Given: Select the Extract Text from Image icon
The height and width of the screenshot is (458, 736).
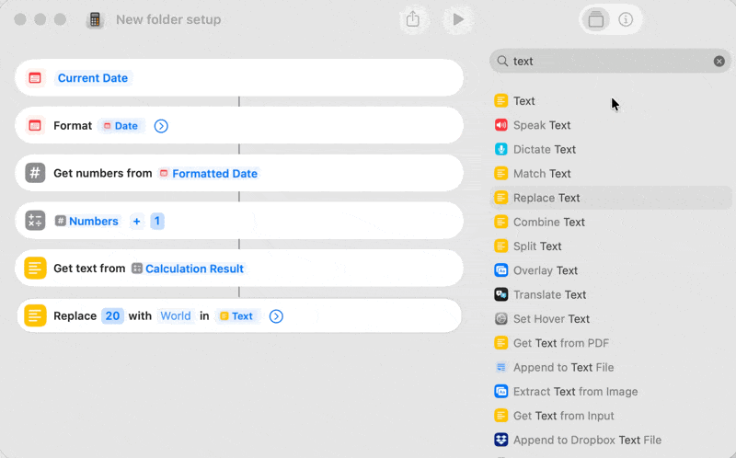Looking at the screenshot, I should point(500,392).
